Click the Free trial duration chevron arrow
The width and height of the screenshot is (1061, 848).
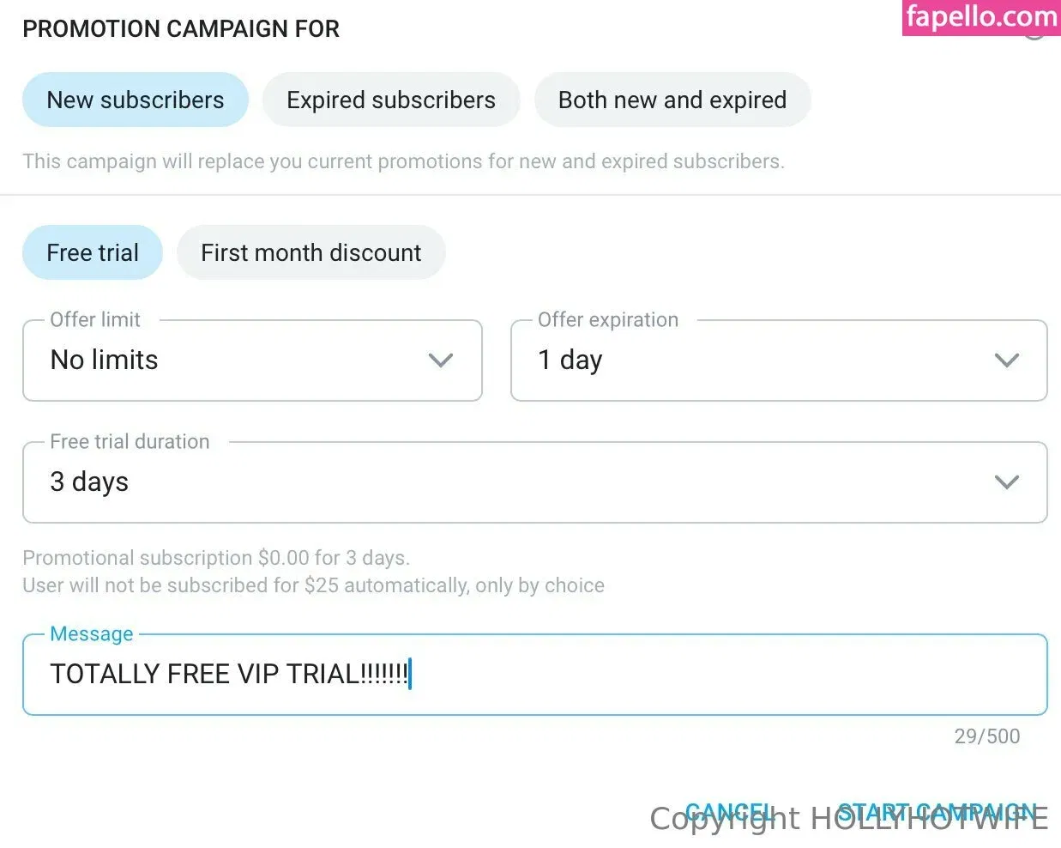click(1006, 482)
